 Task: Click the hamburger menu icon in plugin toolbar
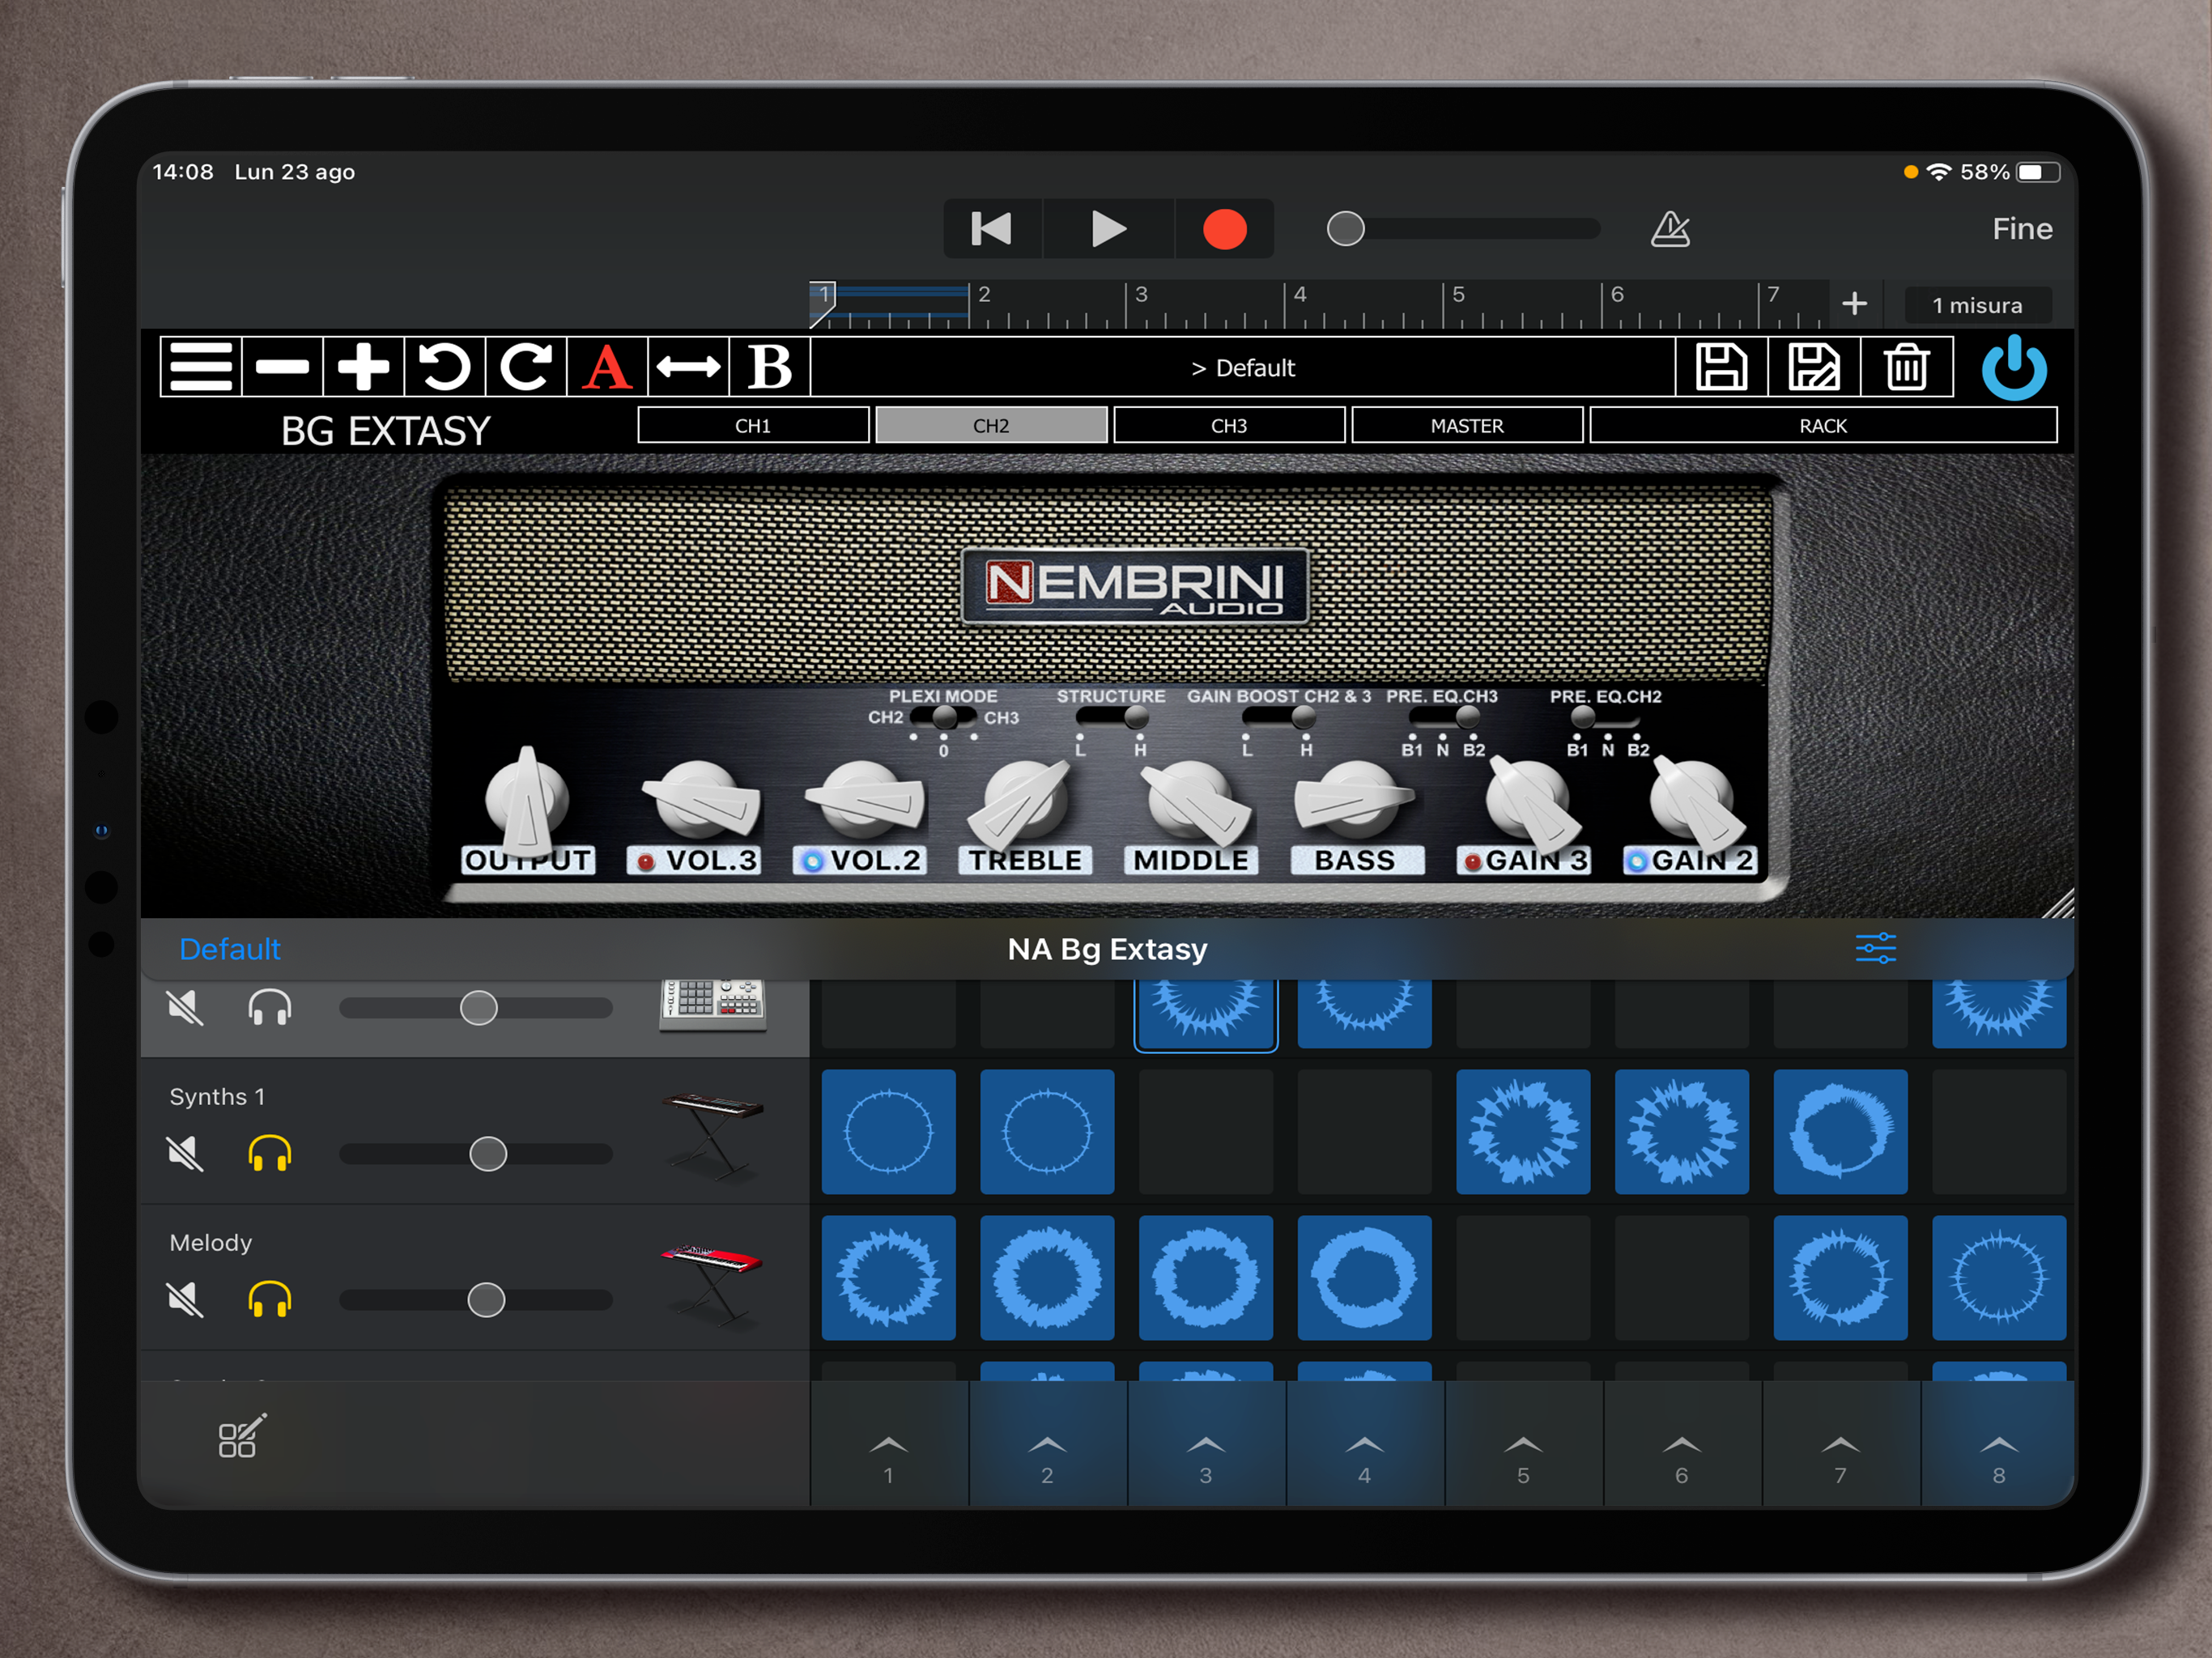(x=200, y=367)
